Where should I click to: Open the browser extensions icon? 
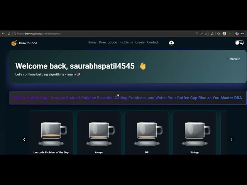[212, 34]
